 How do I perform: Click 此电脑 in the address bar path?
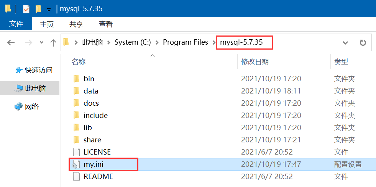92,42
